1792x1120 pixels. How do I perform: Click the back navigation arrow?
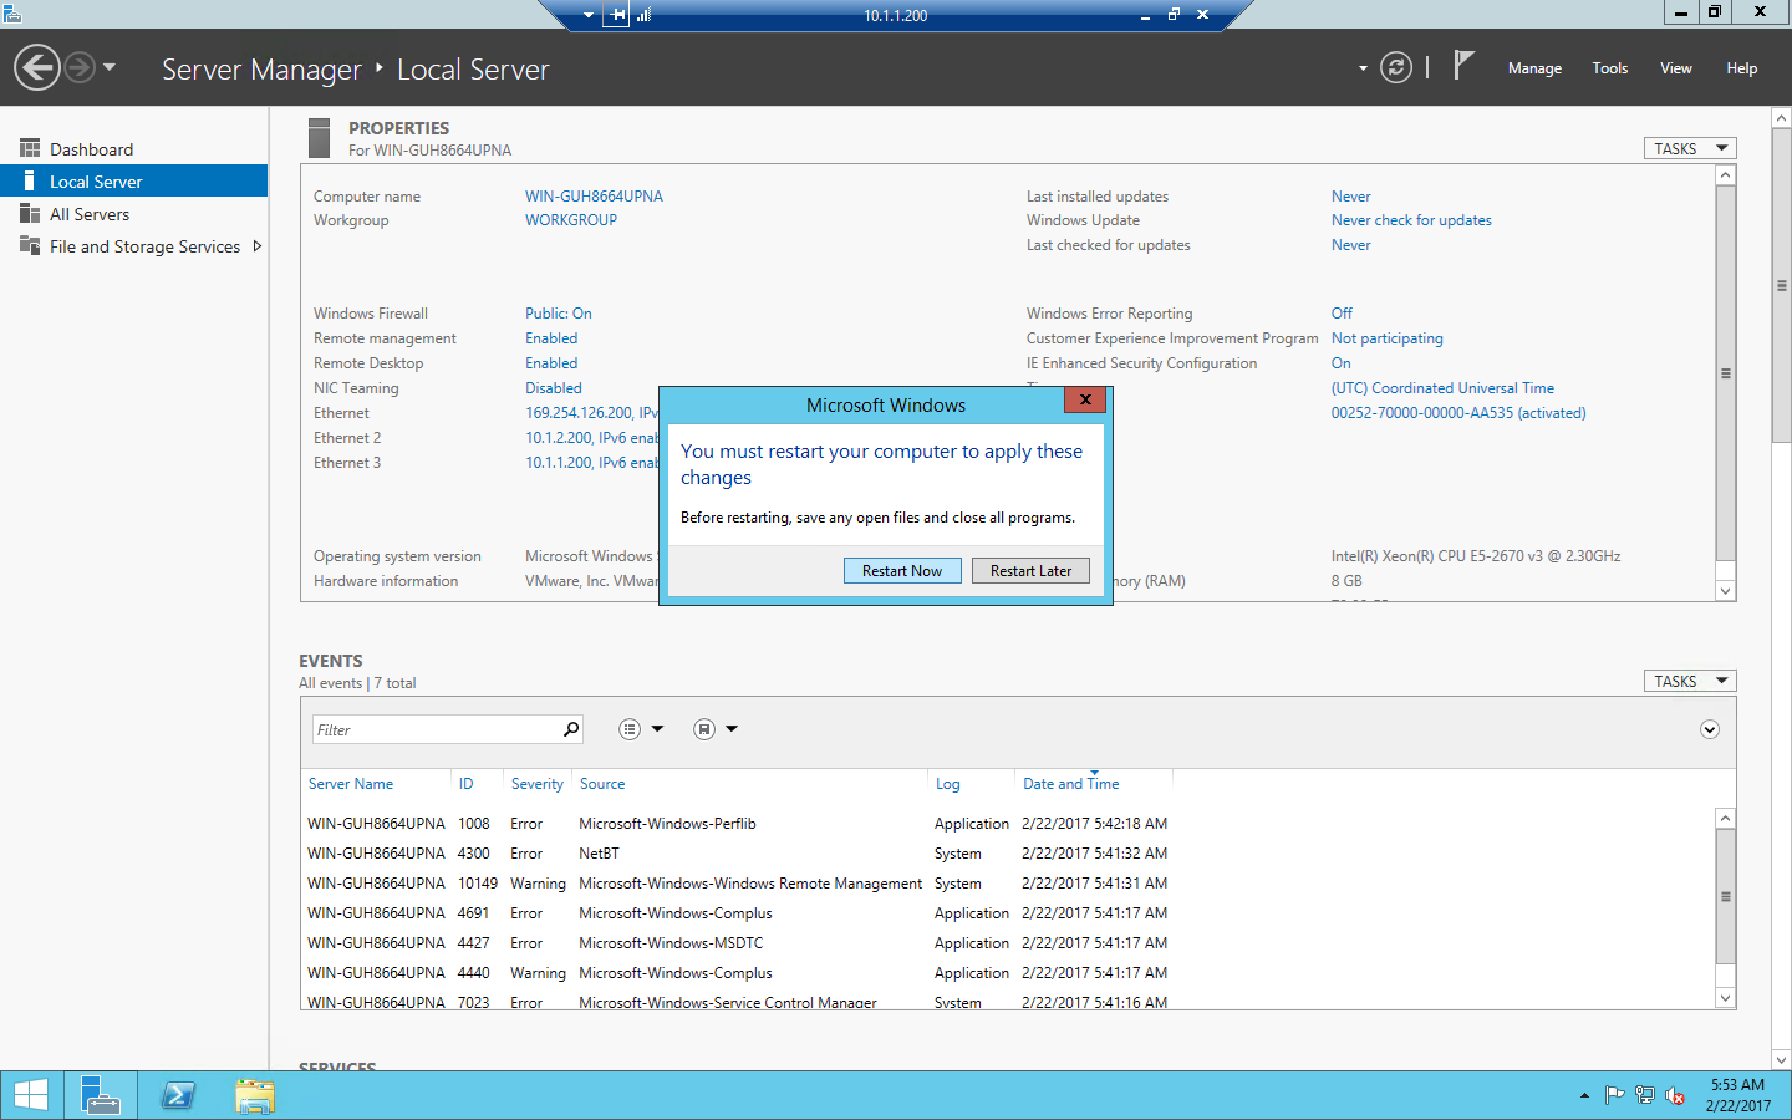[36, 67]
